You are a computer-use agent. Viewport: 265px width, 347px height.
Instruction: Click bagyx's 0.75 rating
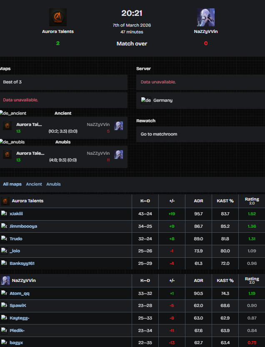(252, 342)
